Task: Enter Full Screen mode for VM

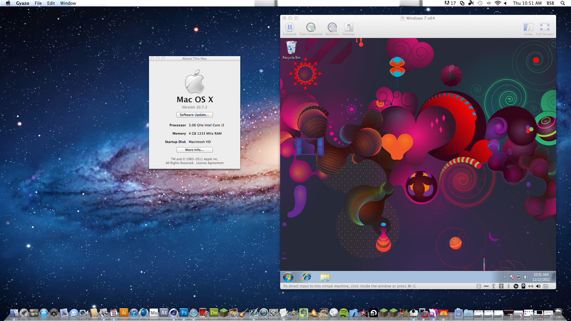Action: [545, 28]
